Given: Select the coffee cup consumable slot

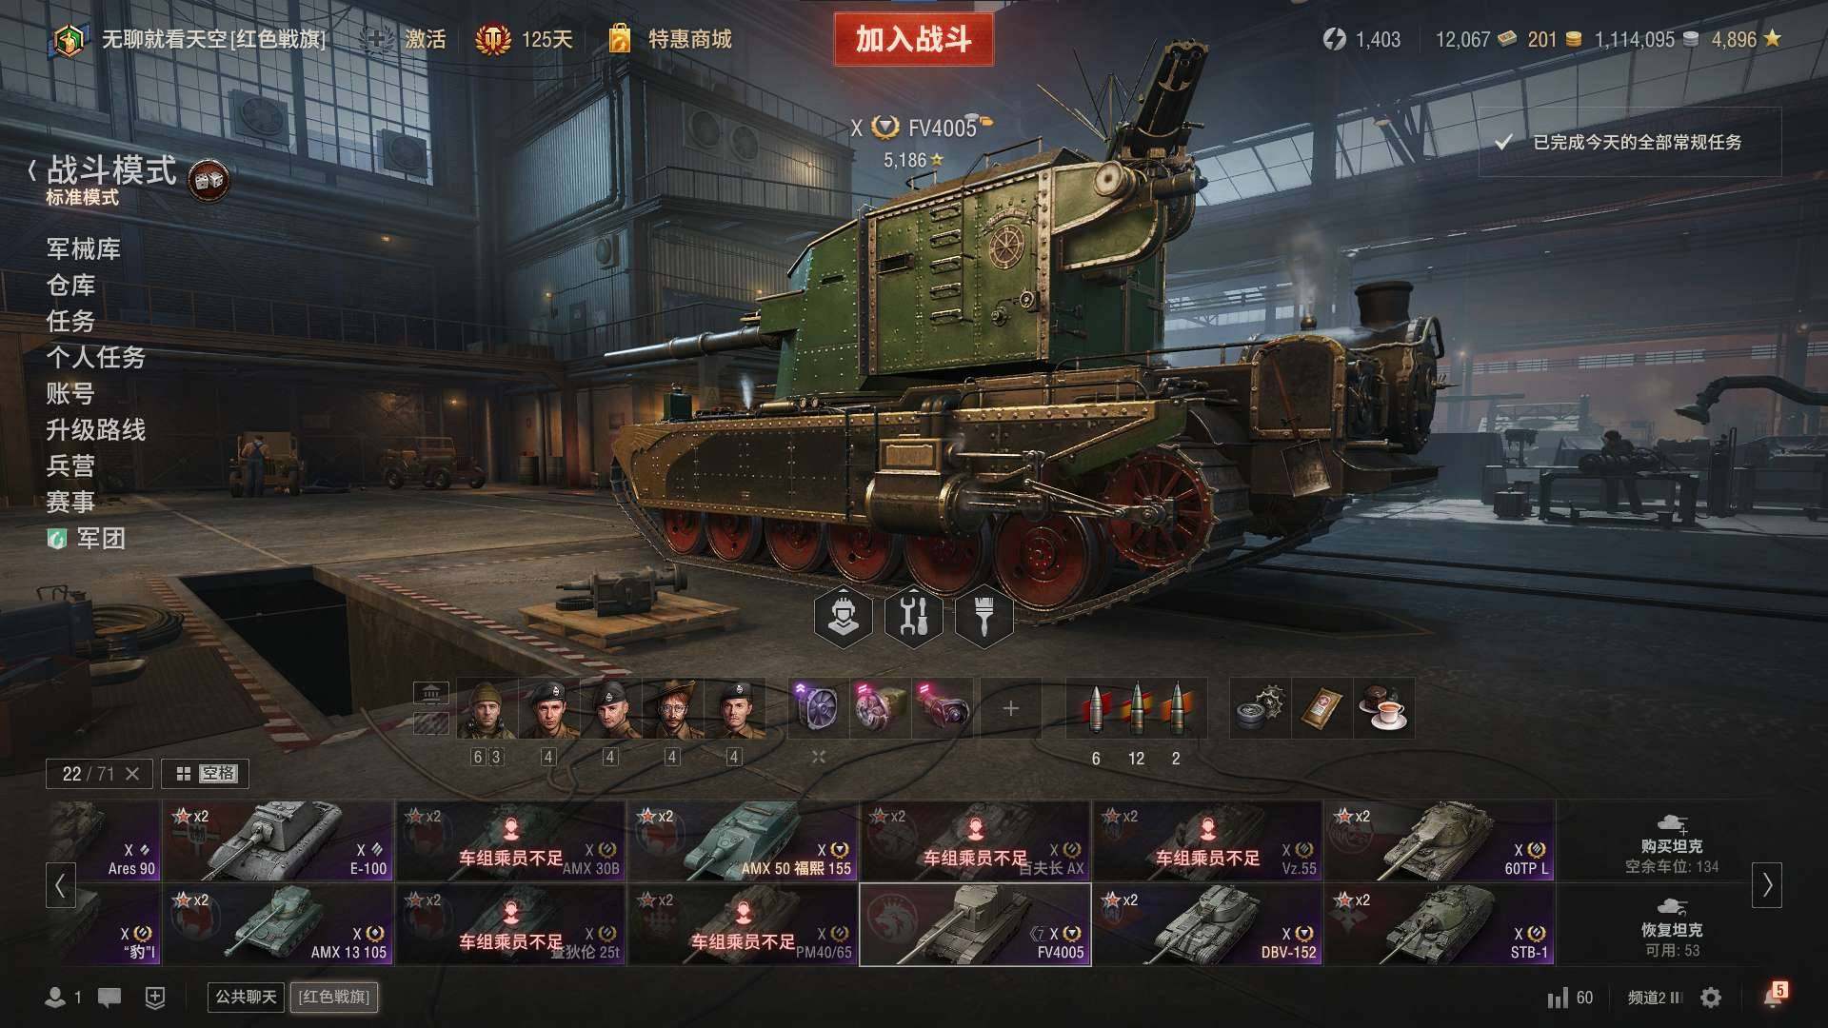Looking at the screenshot, I should pyautogui.click(x=1384, y=708).
